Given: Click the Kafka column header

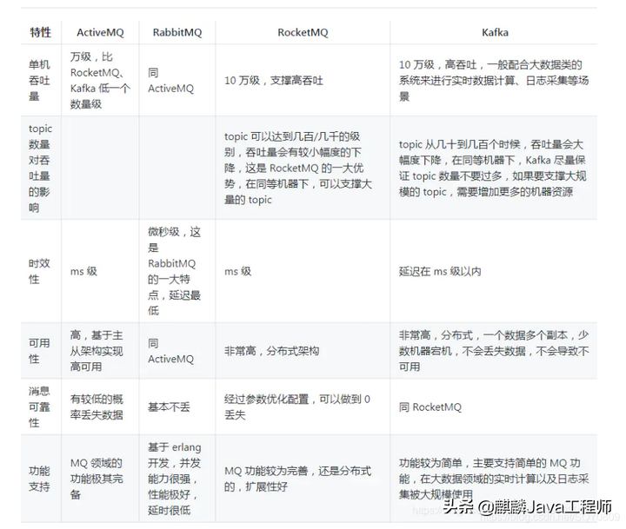Looking at the screenshot, I should [495, 32].
